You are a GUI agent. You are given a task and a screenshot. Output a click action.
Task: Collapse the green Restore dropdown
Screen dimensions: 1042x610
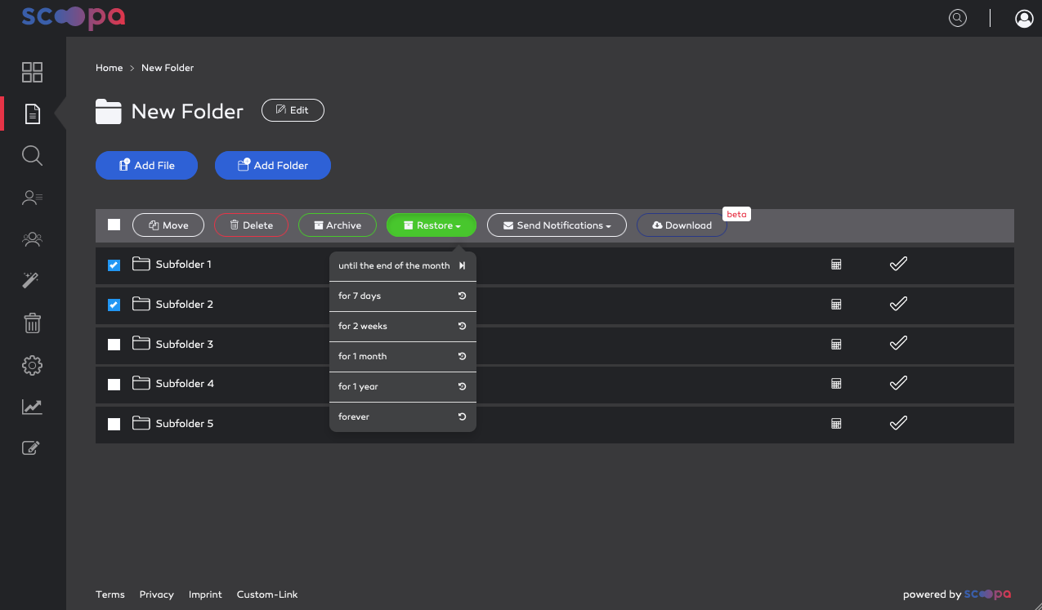point(432,225)
